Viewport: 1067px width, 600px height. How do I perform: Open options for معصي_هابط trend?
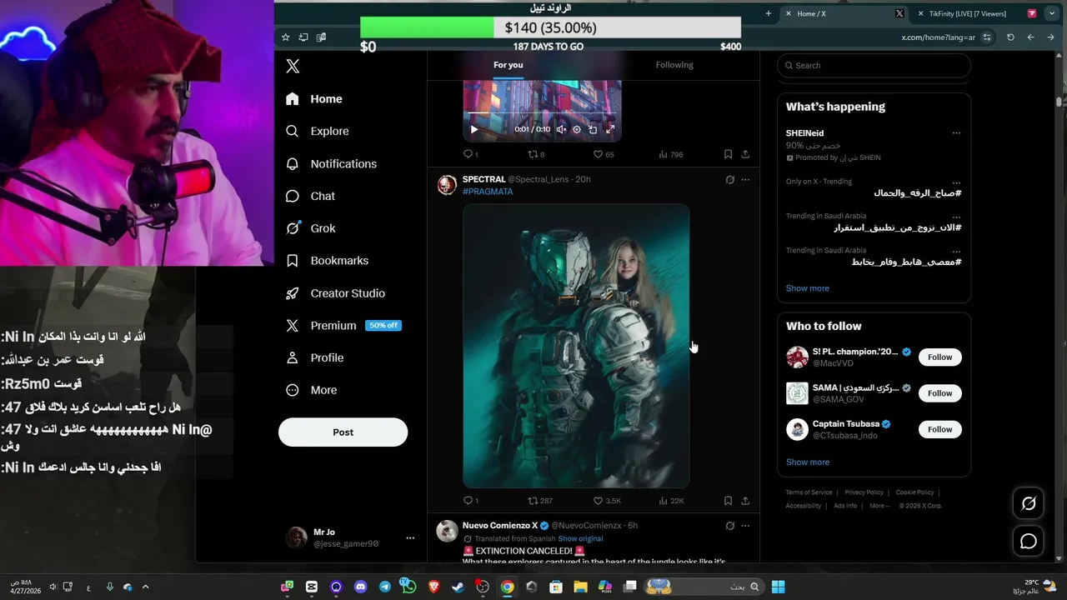point(956,251)
